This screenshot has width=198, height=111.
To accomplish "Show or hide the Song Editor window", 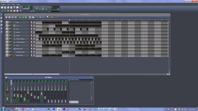I will (2, 11).
